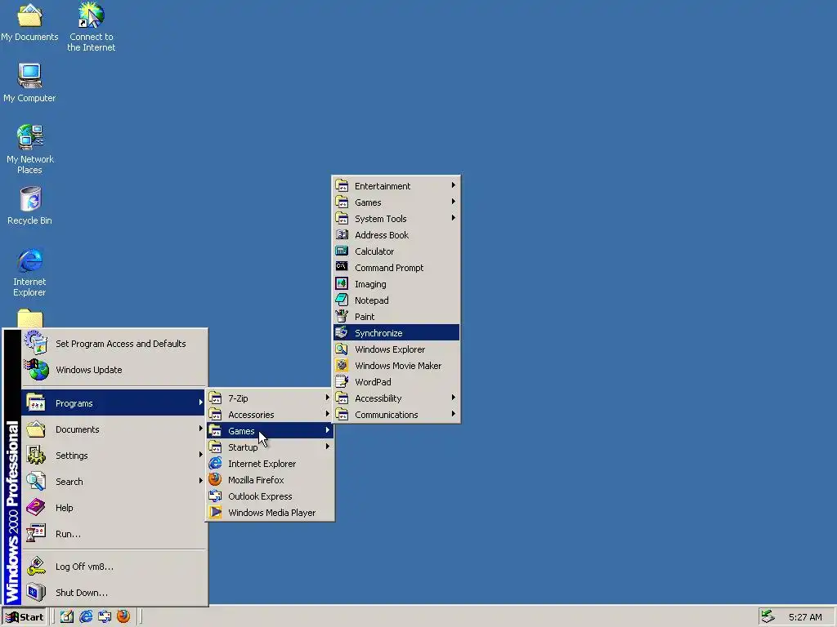This screenshot has height=627, width=837.
Task: Click arrow beside Communications
Action: pos(453,414)
